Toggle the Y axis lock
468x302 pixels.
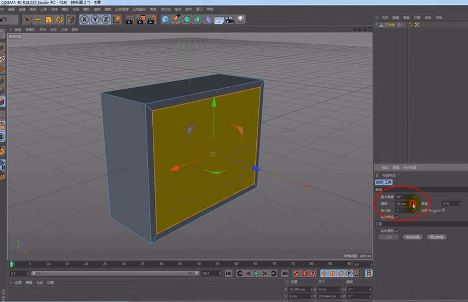95,20
